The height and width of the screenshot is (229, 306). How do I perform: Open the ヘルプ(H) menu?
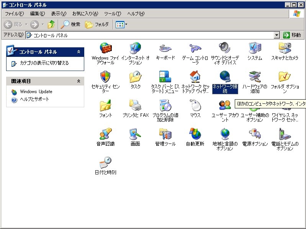[136, 14]
